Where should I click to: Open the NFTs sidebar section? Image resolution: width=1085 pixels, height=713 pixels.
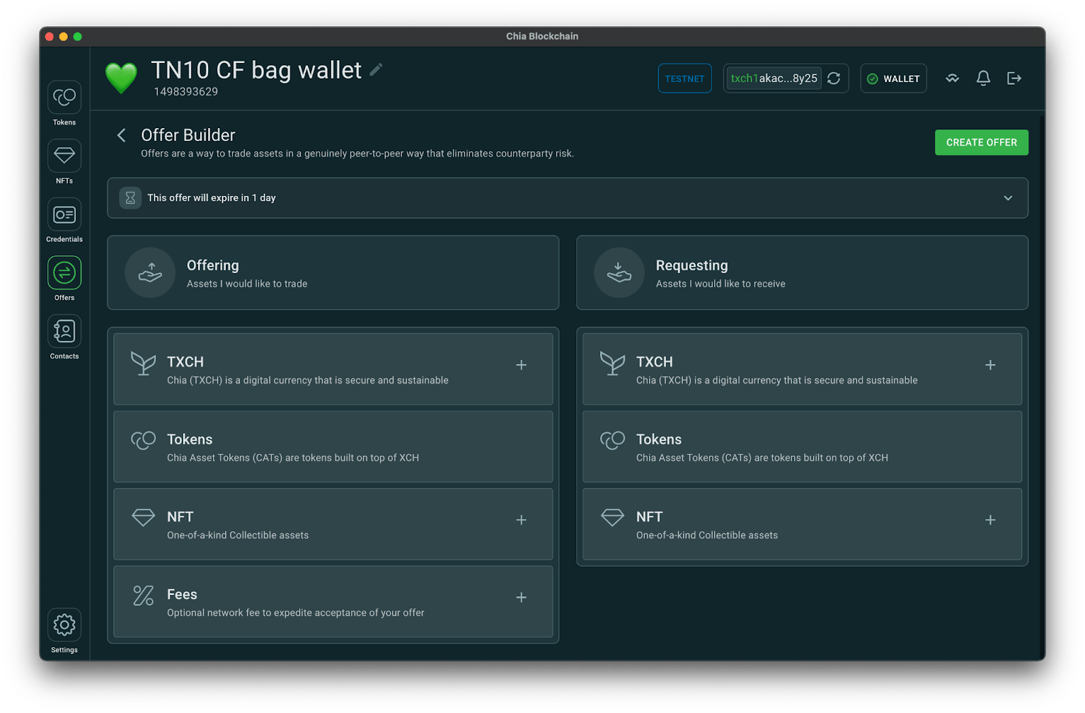[x=64, y=157]
